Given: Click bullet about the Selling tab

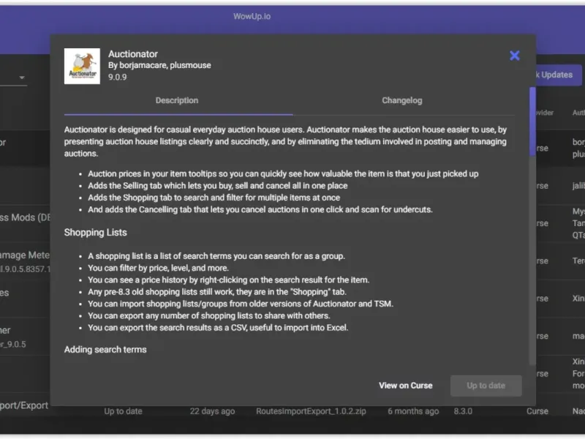Looking at the screenshot, I should (x=217, y=186).
